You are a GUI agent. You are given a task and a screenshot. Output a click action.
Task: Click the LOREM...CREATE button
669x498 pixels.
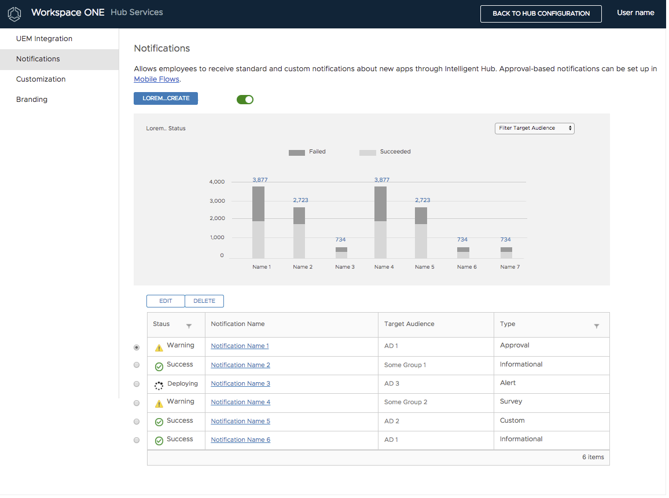pos(166,98)
